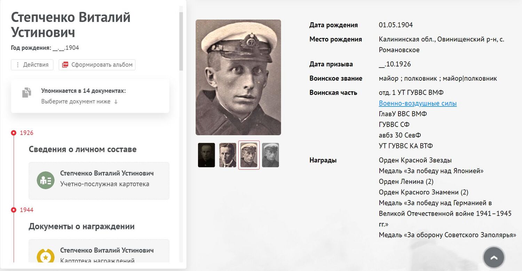
Task: Open the Действия dropdown menu
Action: [x=32, y=65]
